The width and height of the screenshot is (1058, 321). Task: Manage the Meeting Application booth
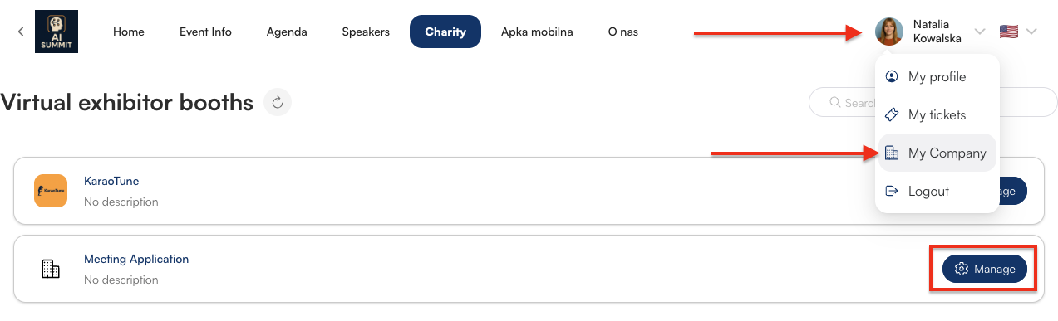(x=984, y=269)
